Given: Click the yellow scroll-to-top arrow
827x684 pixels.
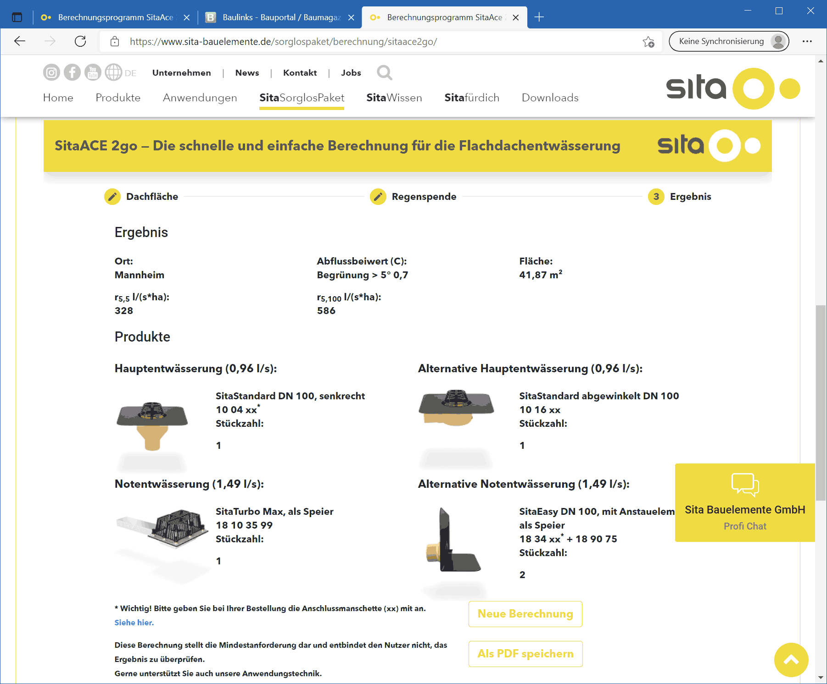Looking at the screenshot, I should pos(791,660).
